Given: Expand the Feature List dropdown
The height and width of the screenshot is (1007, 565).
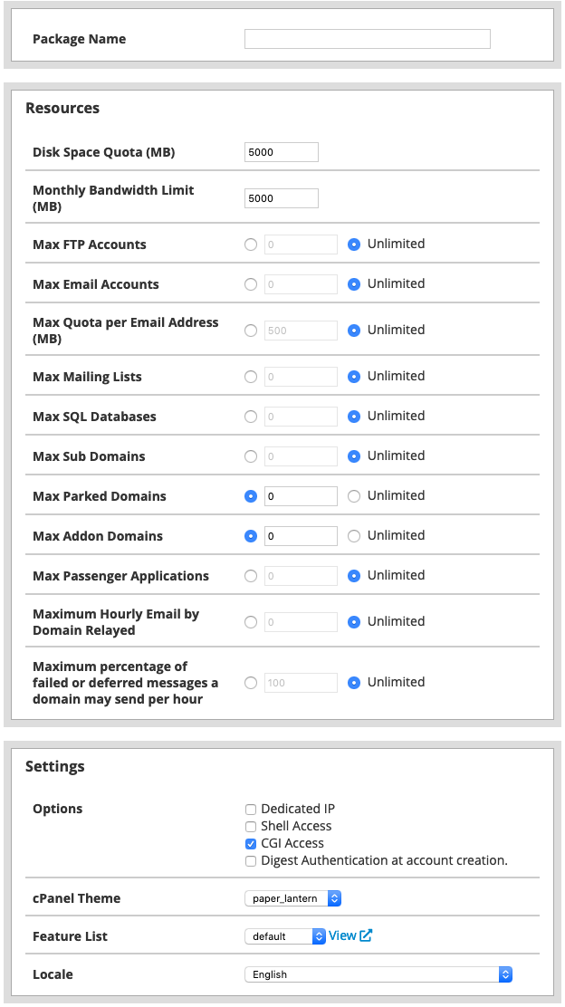Looking at the screenshot, I should pos(284,936).
